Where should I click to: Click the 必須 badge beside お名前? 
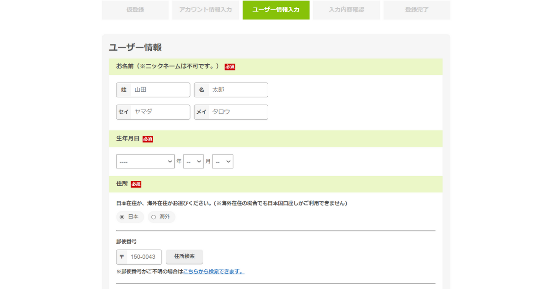(230, 67)
